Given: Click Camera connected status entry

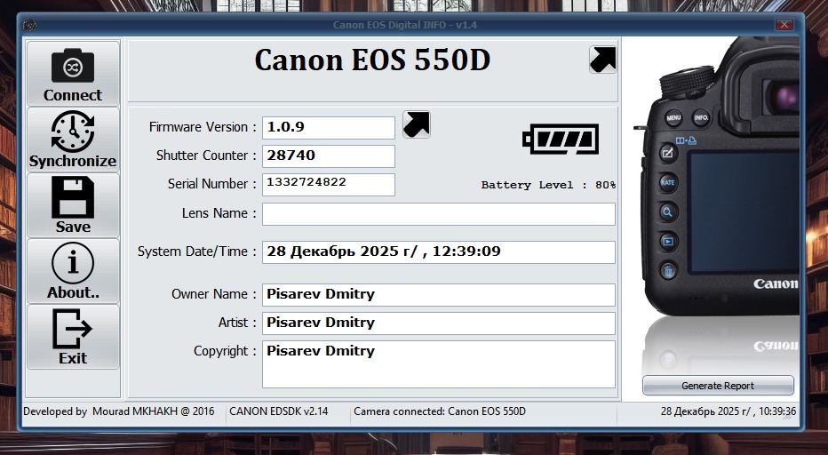Looking at the screenshot, I should (x=440, y=411).
